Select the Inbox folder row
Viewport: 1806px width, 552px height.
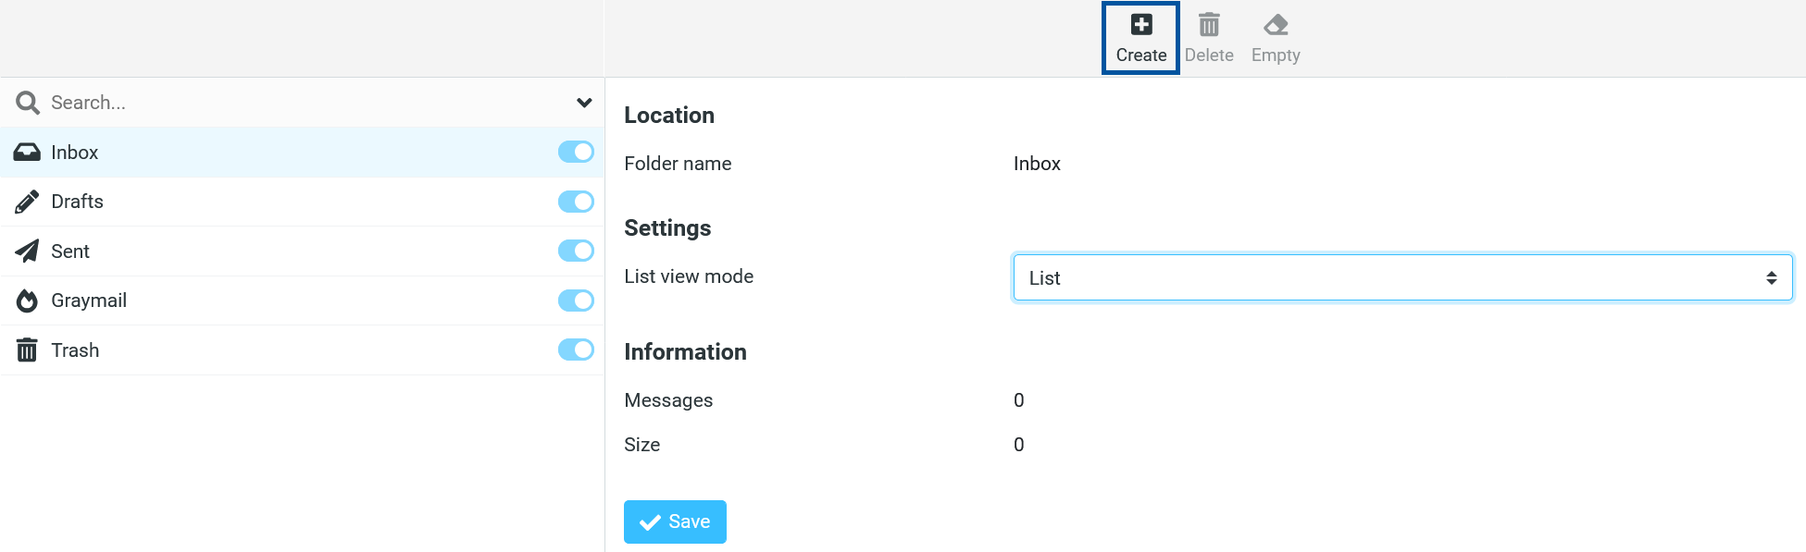tap(302, 153)
